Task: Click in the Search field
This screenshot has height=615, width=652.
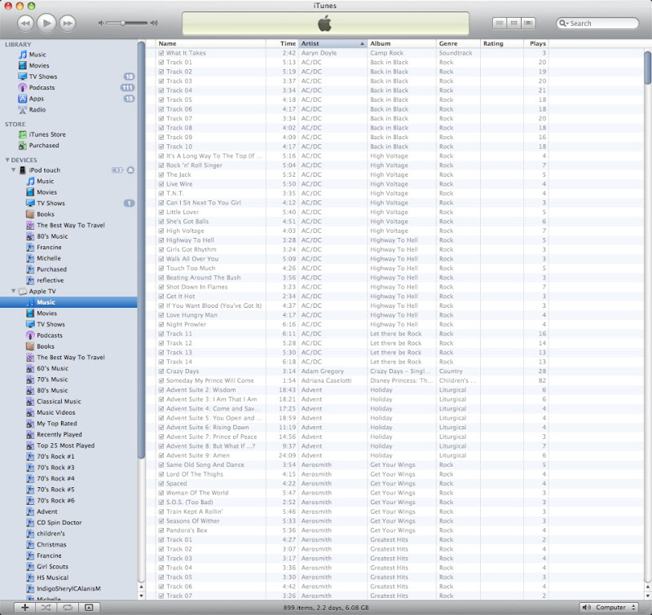Action: [x=597, y=24]
